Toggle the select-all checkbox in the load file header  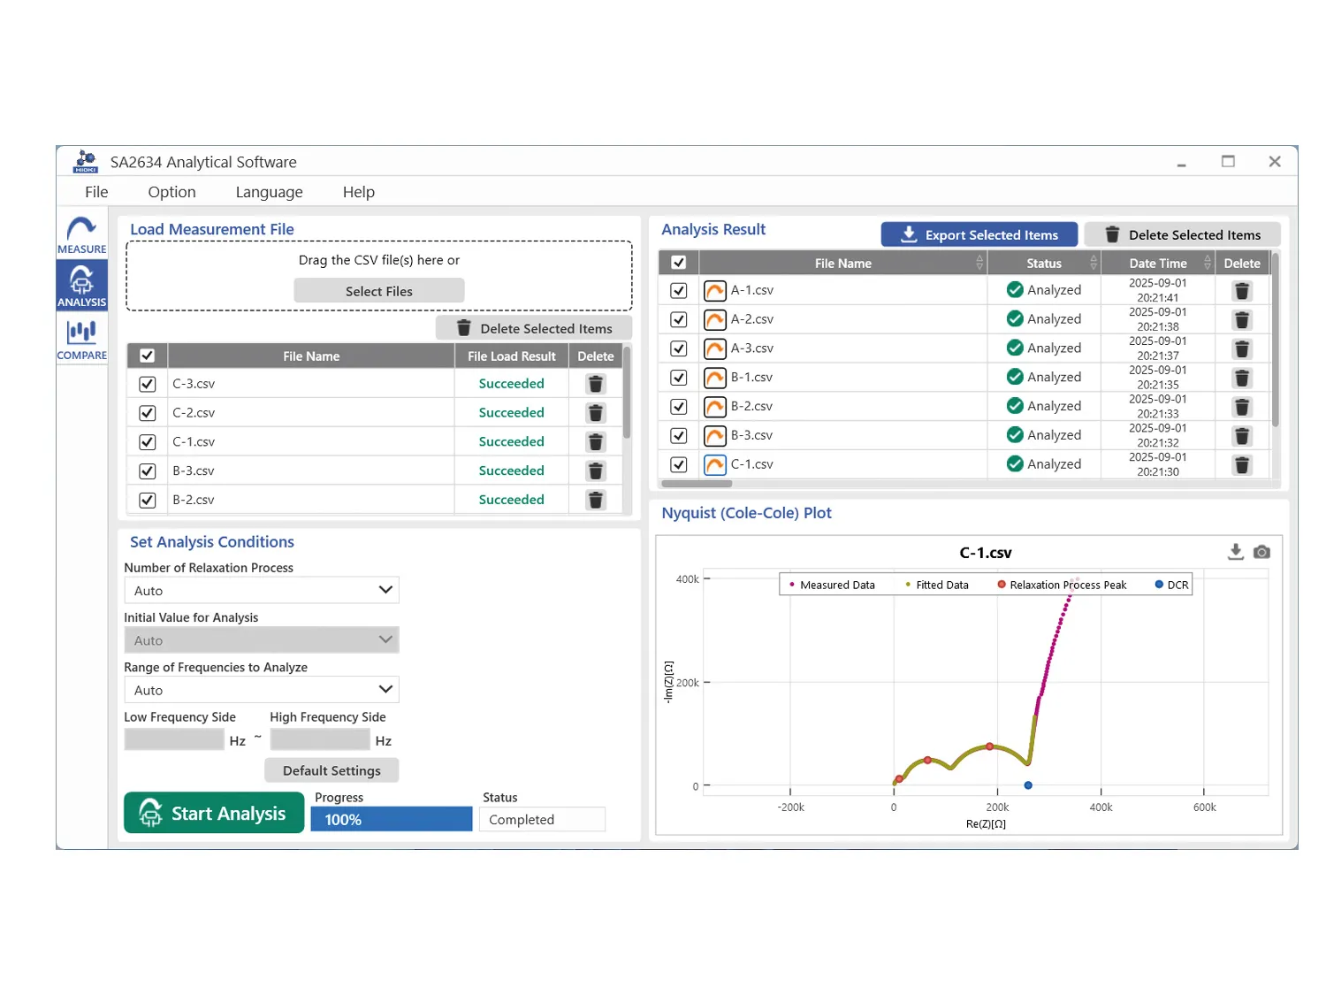148,356
